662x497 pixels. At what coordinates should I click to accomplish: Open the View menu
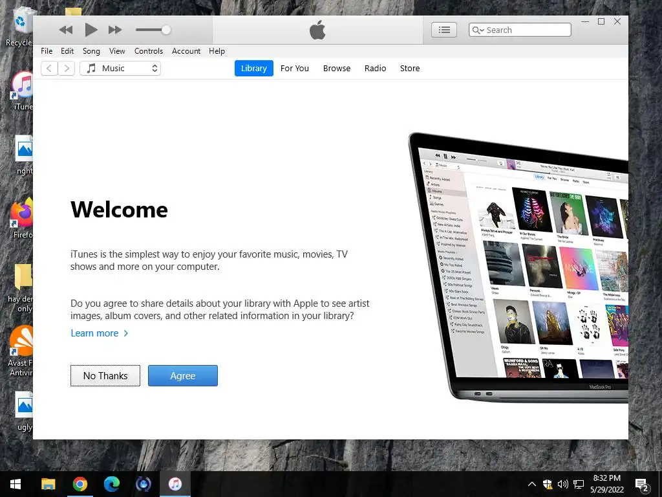[117, 51]
